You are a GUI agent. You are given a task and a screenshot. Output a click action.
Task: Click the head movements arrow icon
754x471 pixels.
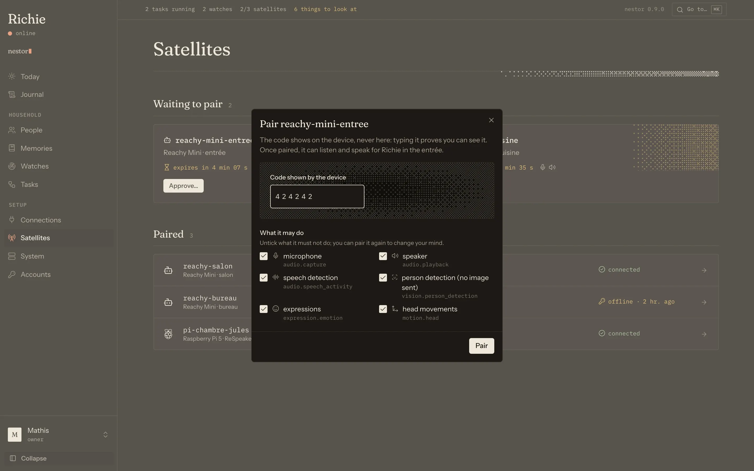[395, 309]
